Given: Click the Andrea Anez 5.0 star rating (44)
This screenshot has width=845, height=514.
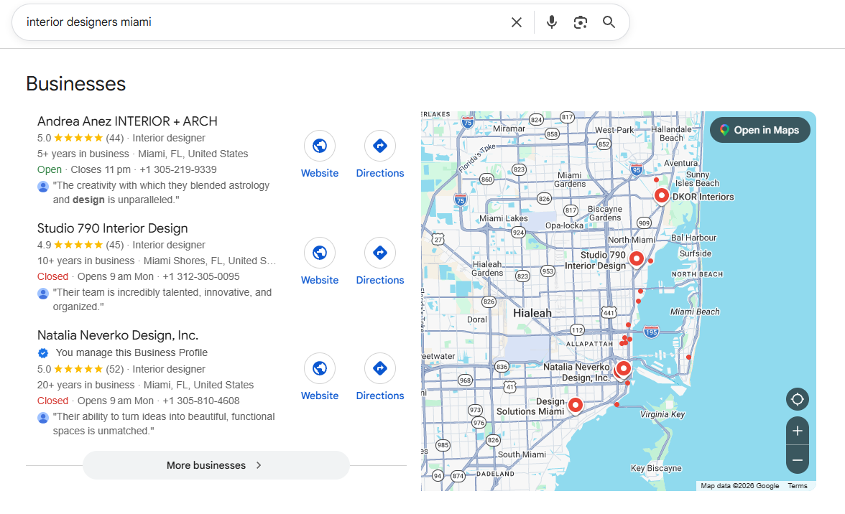Looking at the screenshot, I should click(80, 138).
